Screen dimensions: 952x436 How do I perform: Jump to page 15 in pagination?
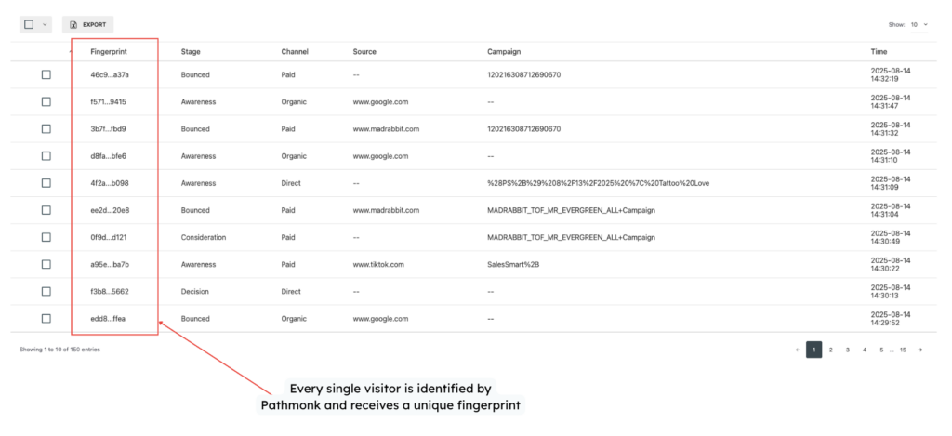(x=902, y=350)
